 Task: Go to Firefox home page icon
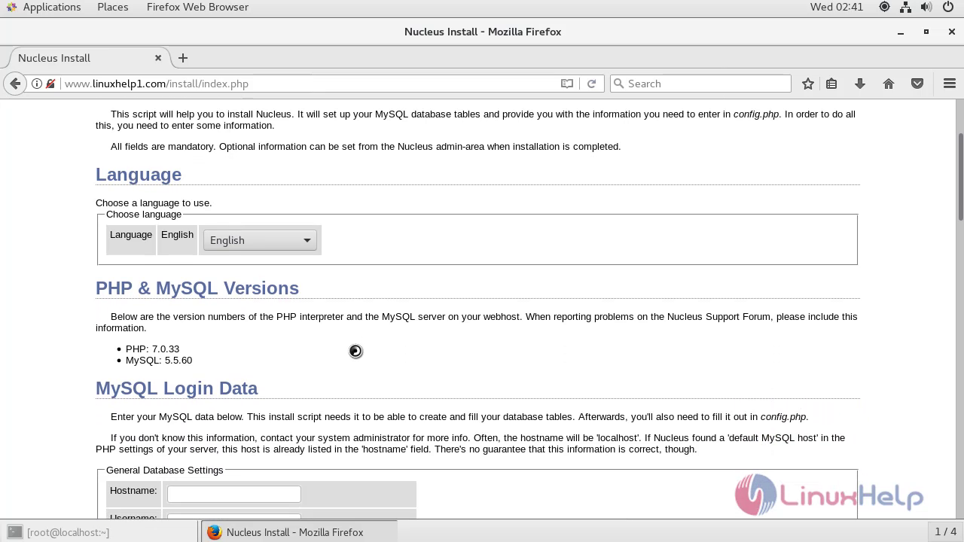(889, 84)
